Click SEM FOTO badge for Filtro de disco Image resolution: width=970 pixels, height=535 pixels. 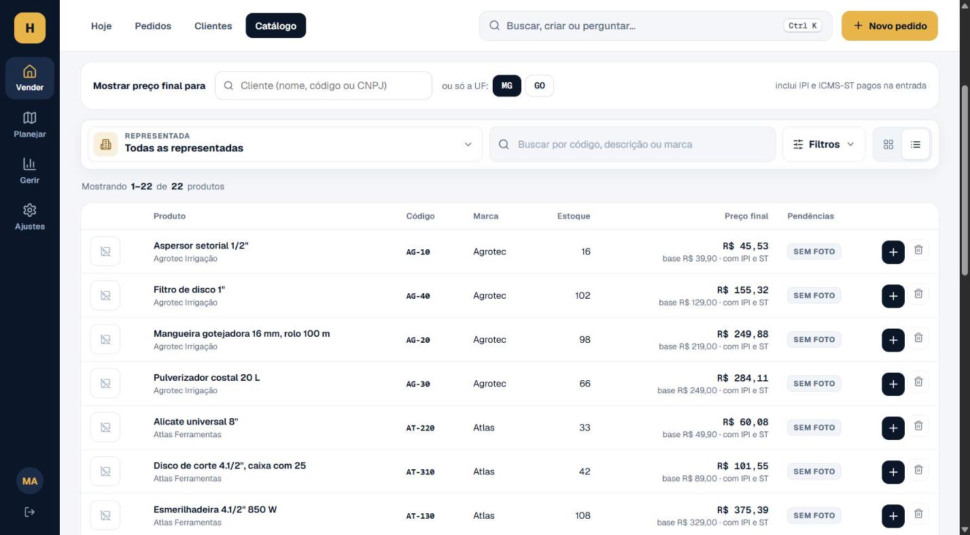814,296
